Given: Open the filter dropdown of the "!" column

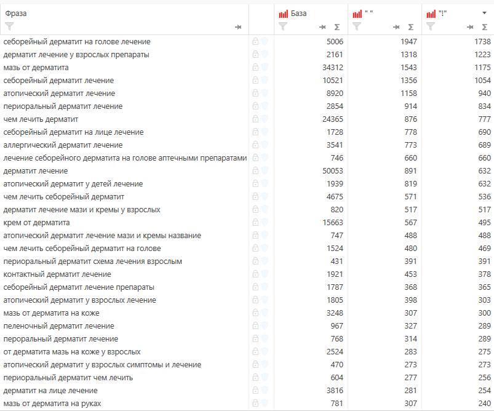Looking at the screenshot, I should pos(431,26).
